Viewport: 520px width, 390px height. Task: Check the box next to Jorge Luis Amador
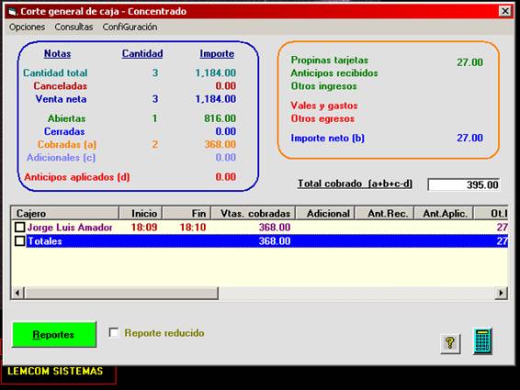[x=20, y=227]
